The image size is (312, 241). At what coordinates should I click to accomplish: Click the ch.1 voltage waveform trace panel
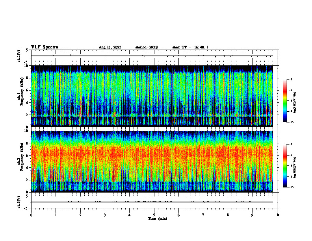coord(154,56)
